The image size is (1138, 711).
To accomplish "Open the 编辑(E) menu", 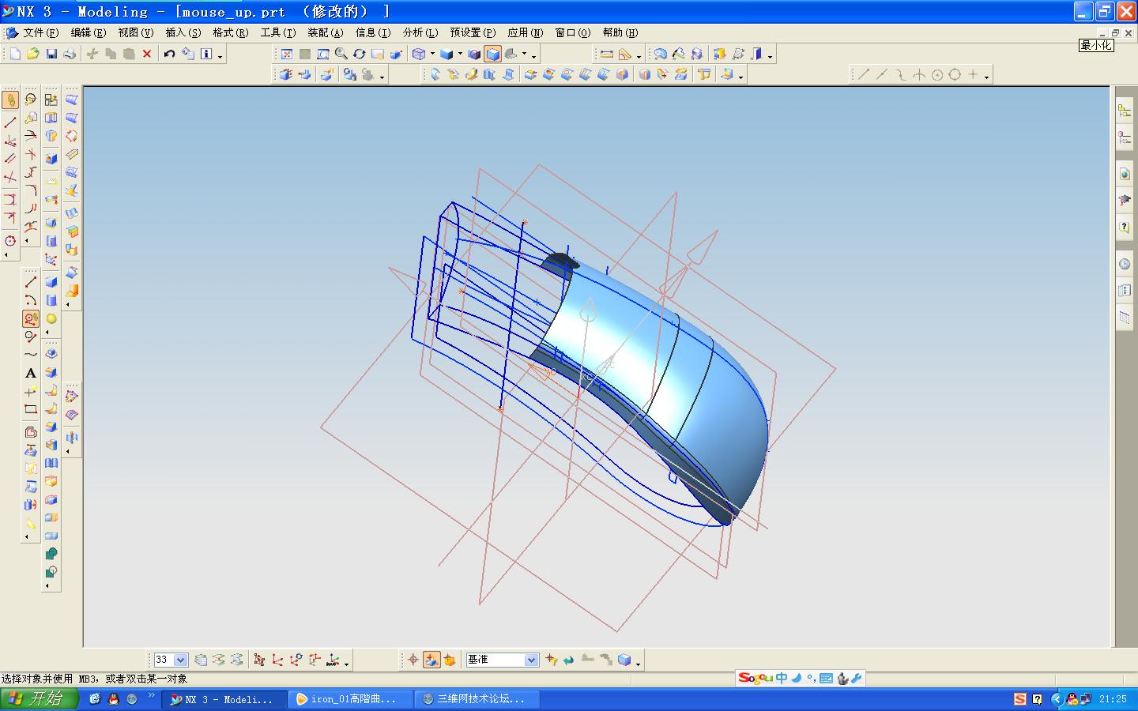I will pos(89,32).
